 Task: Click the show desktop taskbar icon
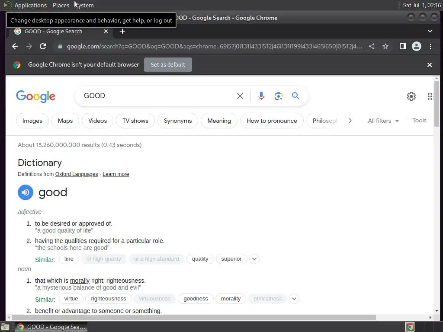[5, 327]
